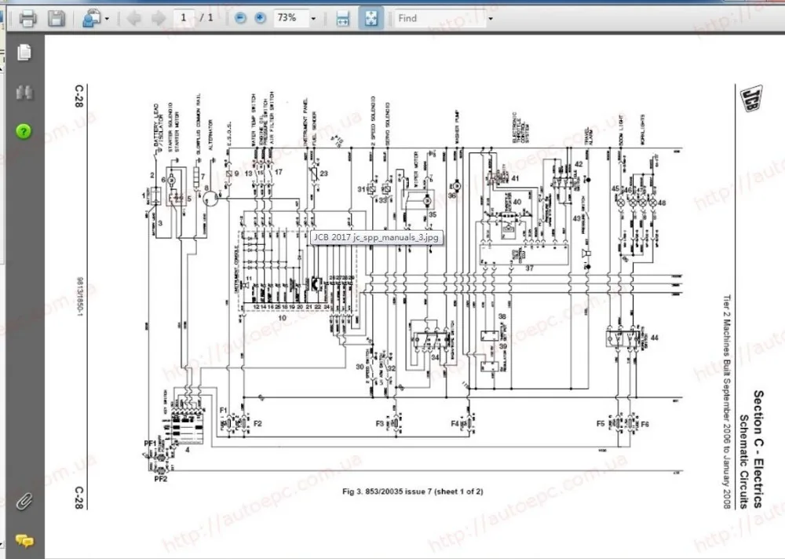The height and width of the screenshot is (559, 785).
Task: Zoom out with the minus button
Action: tap(241, 18)
